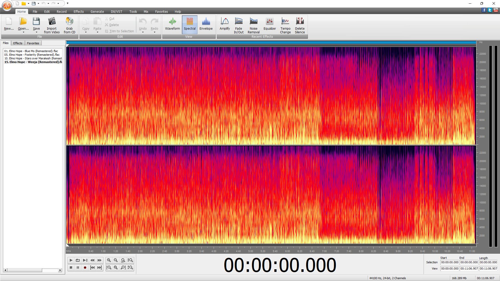This screenshot has width=500, height=281.
Task: Expand the Open dropdown arrow in ribbon
Action: click(23, 32)
